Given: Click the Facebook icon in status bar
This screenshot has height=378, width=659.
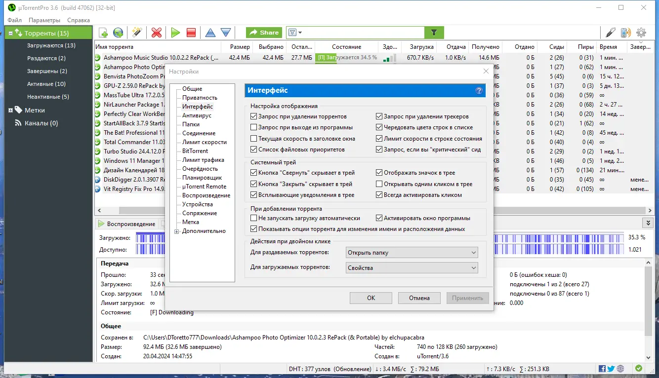Looking at the screenshot, I should (x=602, y=369).
